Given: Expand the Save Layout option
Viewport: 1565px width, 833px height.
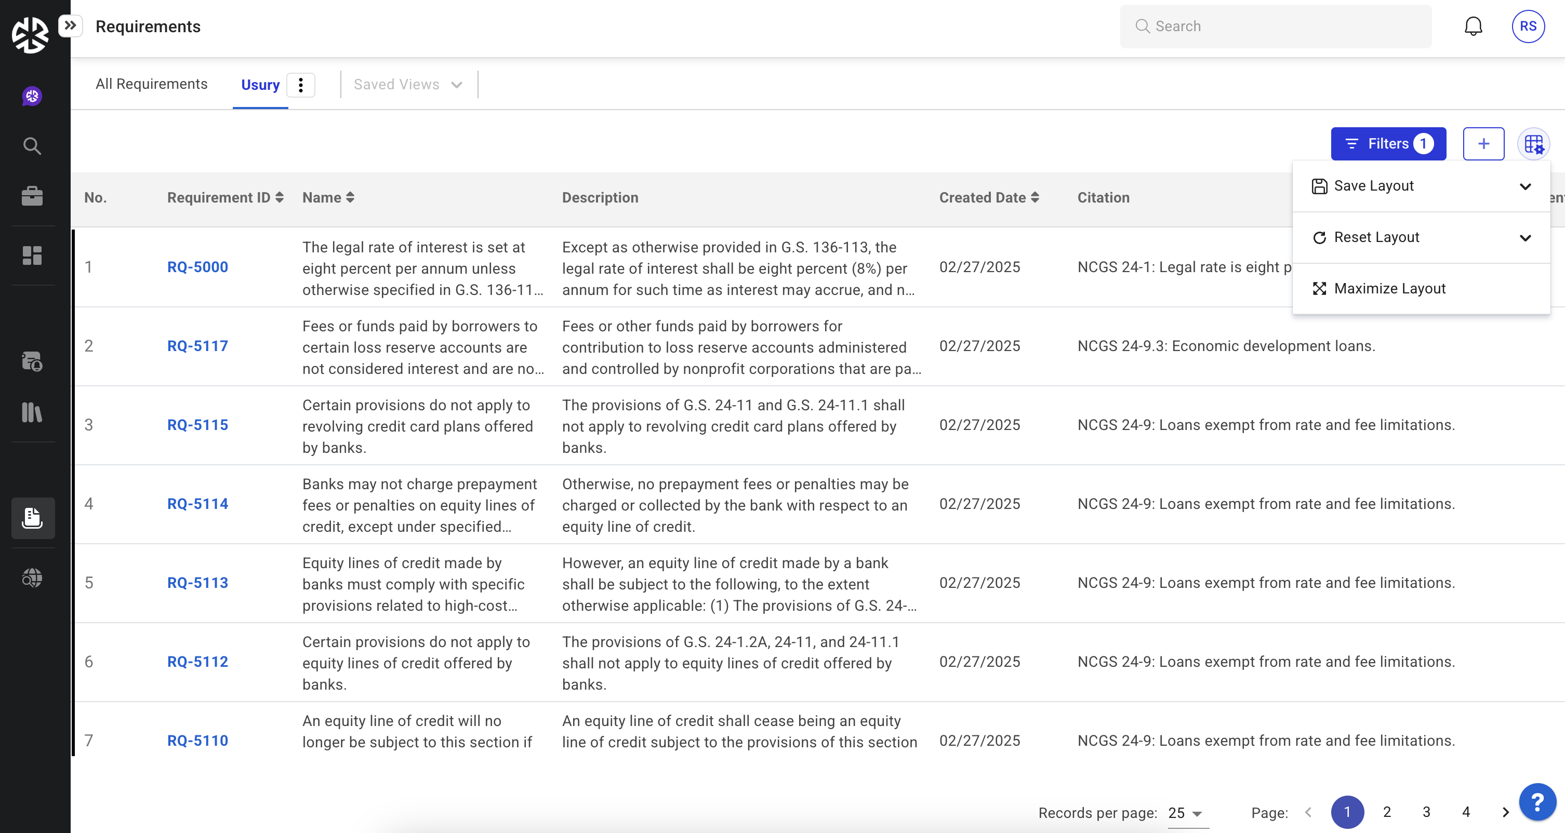Looking at the screenshot, I should click(x=1525, y=186).
